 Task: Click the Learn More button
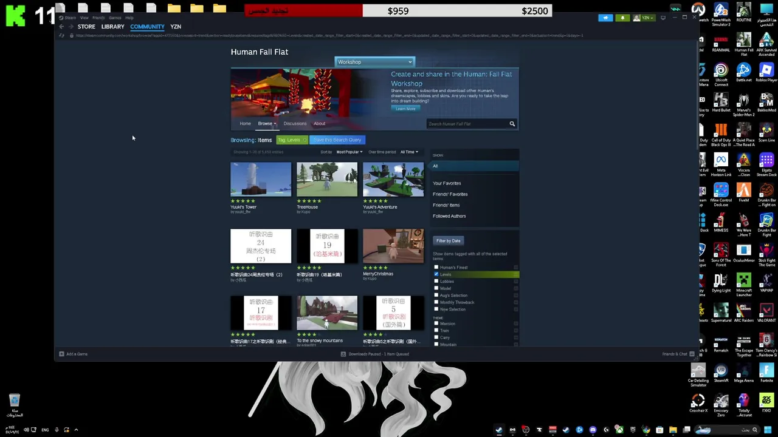[x=405, y=109]
